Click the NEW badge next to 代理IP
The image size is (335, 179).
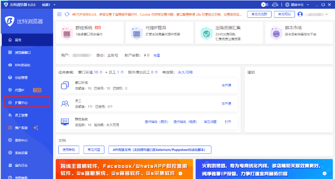click(37, 90)
